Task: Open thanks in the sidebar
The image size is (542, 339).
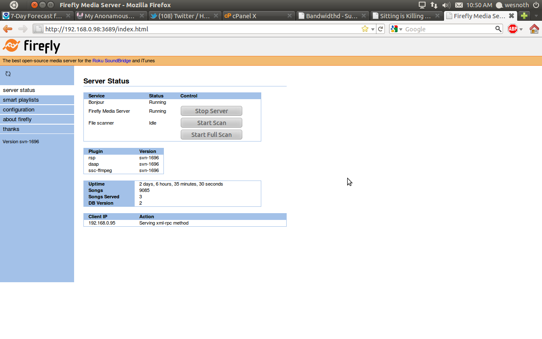Action: tap(37, 129)
